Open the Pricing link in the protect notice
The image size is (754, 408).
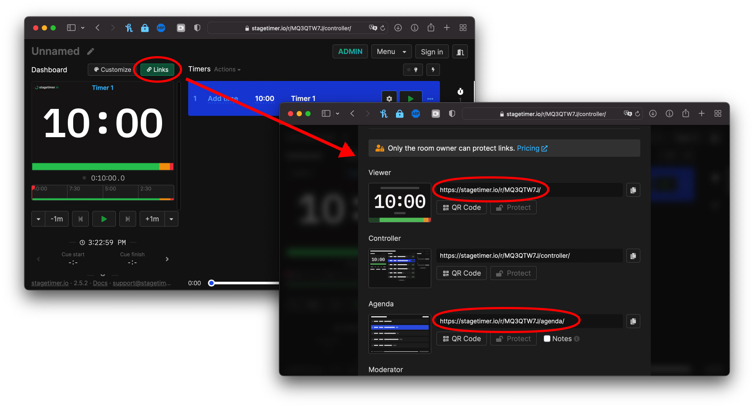pos(529,148)
